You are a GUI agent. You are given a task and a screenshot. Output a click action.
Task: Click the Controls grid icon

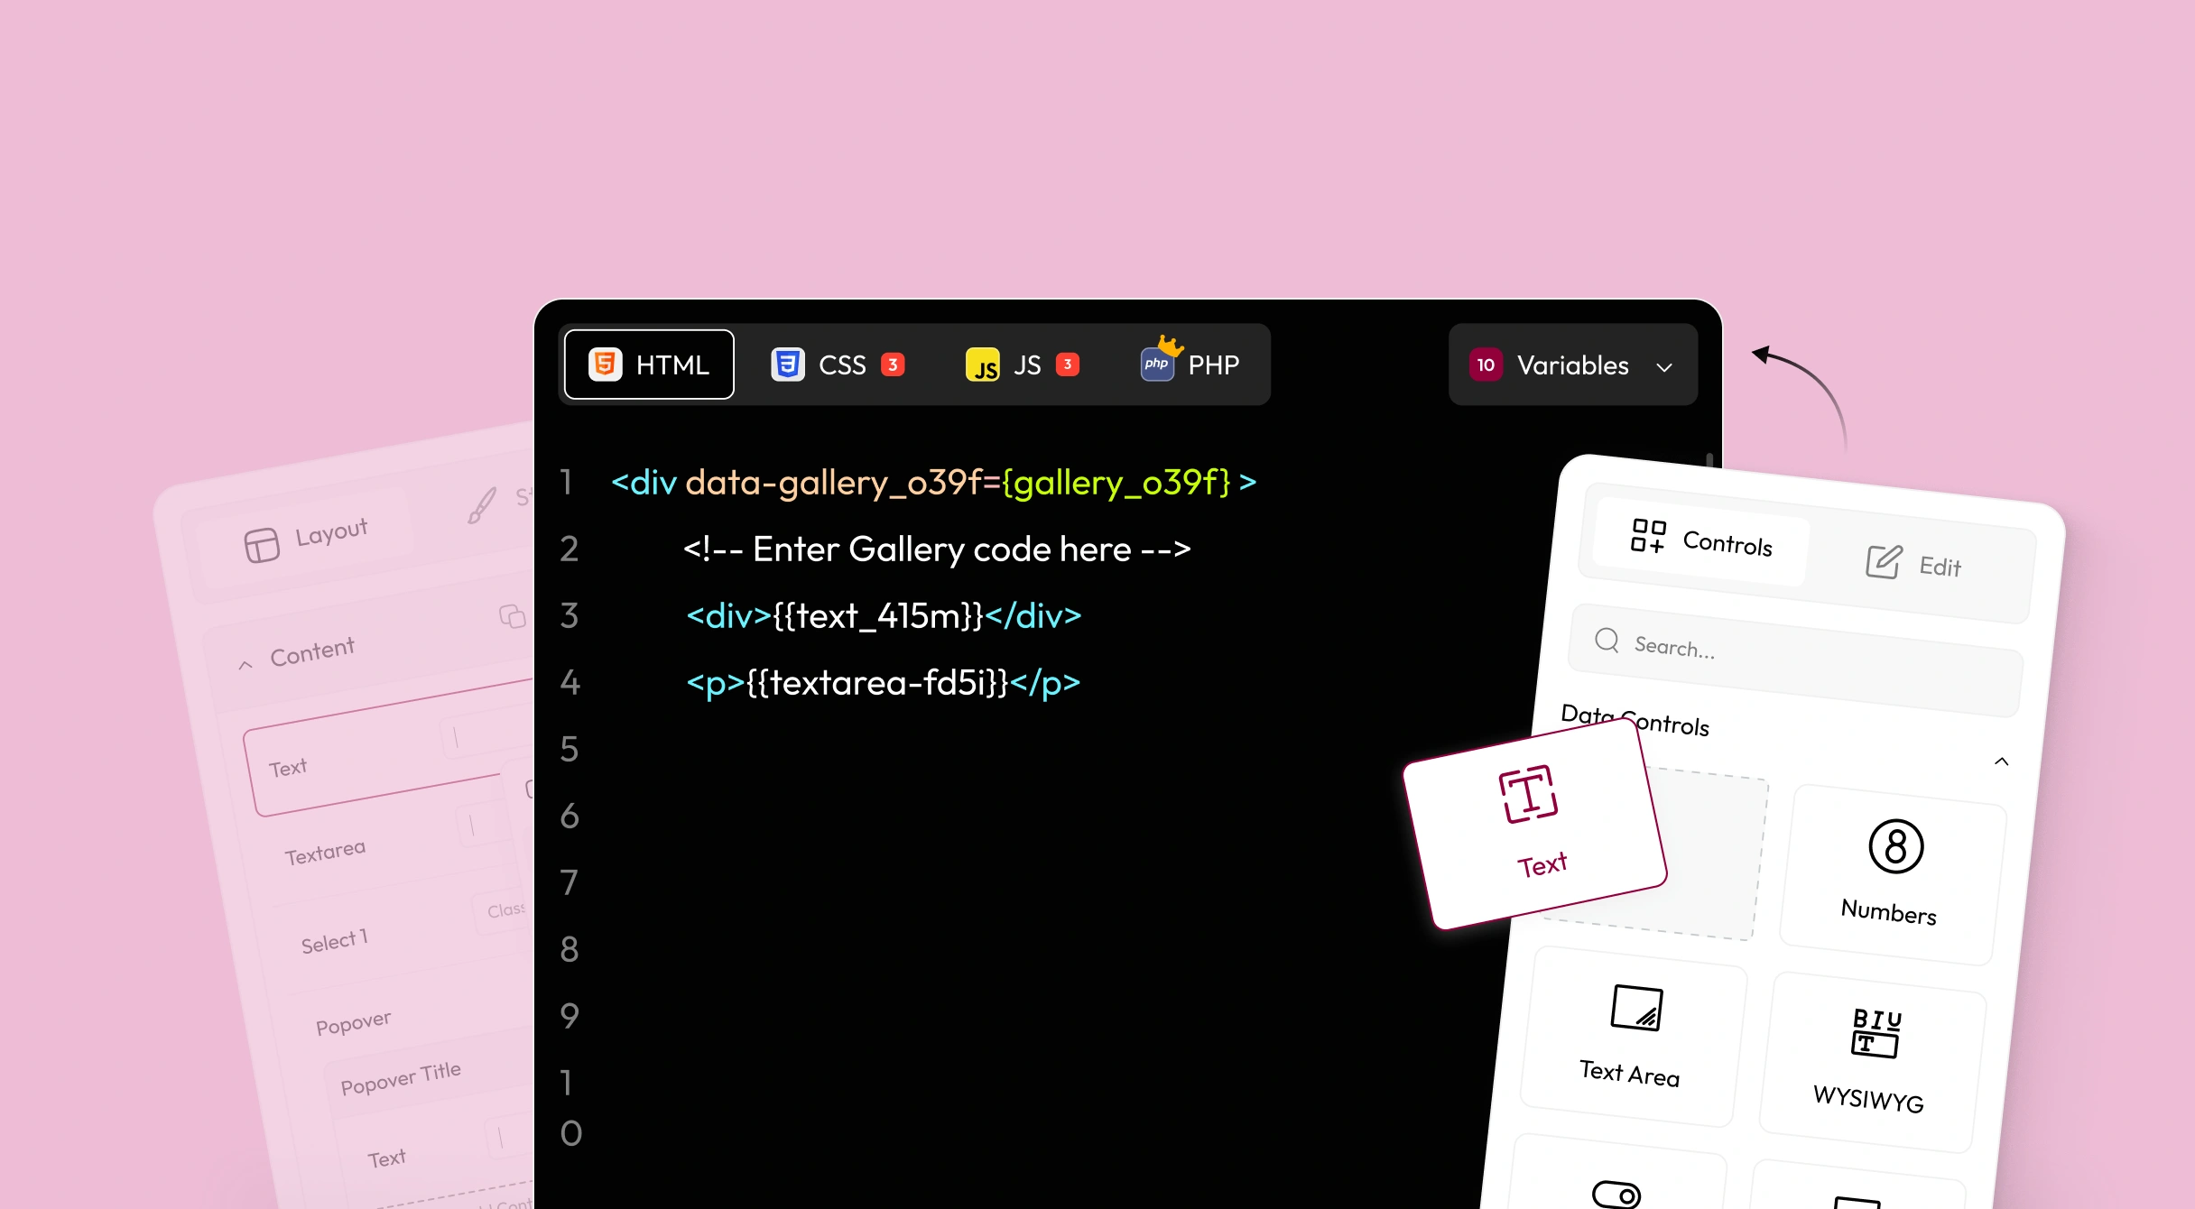1648,536
